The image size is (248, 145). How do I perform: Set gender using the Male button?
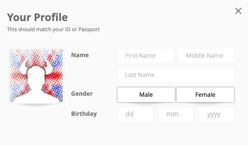click(x=146, y=95)
